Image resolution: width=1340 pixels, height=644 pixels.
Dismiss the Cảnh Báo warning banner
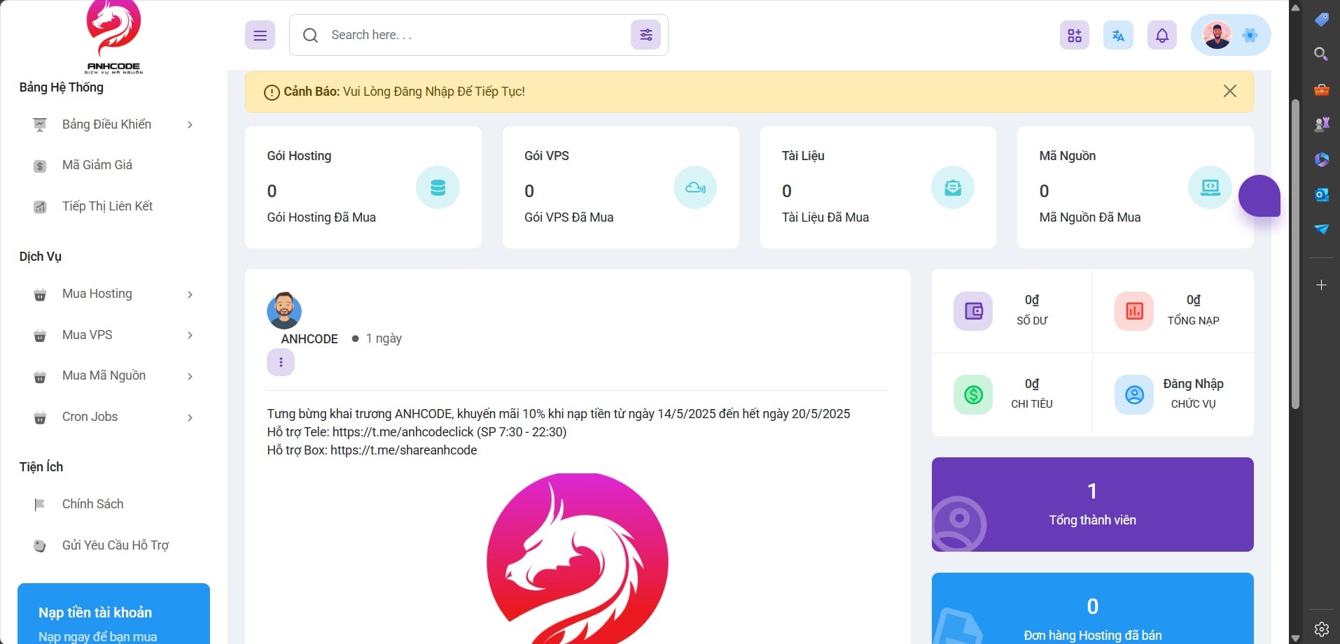click(1230, 91)
